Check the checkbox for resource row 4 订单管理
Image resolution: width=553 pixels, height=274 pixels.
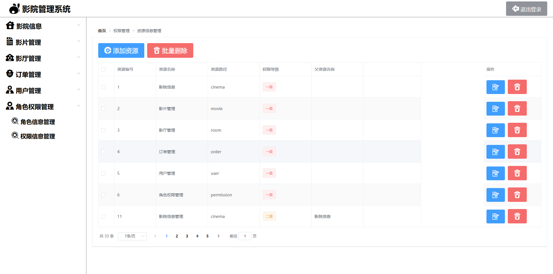(103, 152)
